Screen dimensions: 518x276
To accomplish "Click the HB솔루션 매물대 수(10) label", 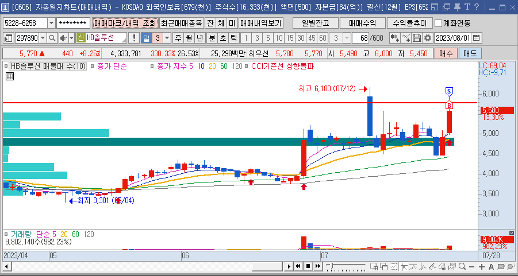I will point(48,66).
